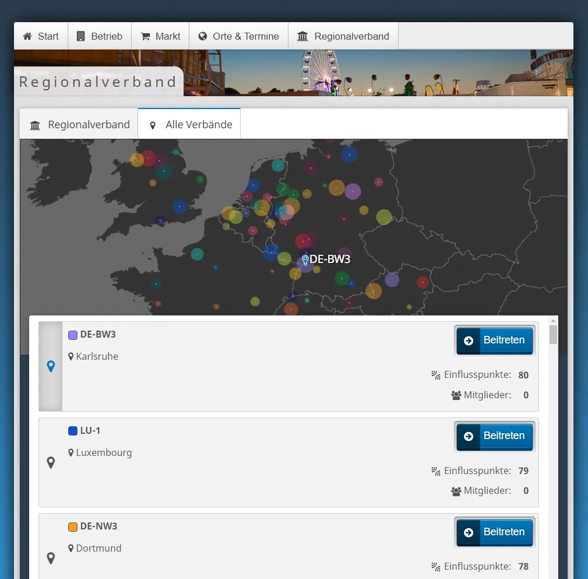Click the map pin marker for DE-BW3 on map
Screen dimensions: 588x579
305,260
